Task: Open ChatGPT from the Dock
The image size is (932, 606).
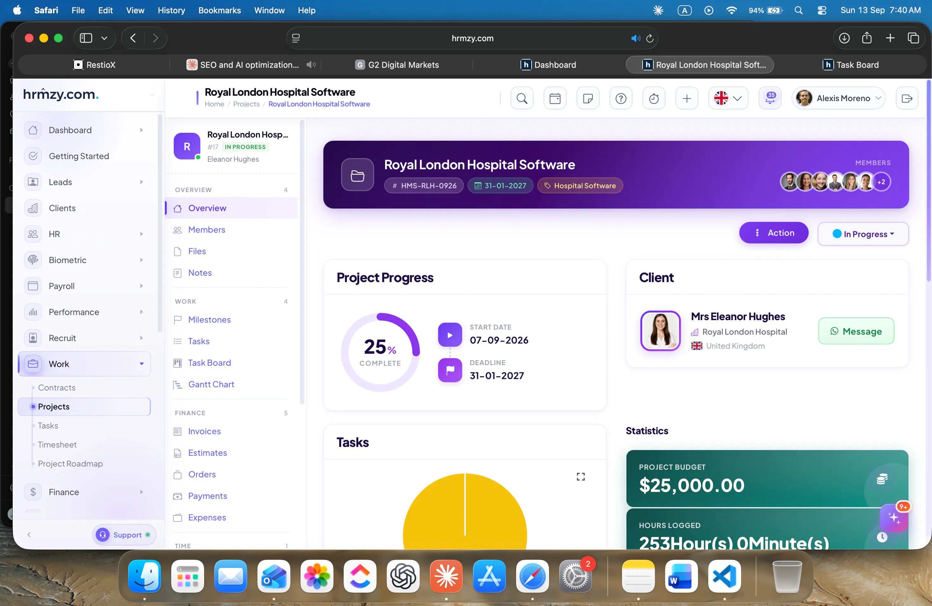Action: pyautogui.click(x=403, y=576)
